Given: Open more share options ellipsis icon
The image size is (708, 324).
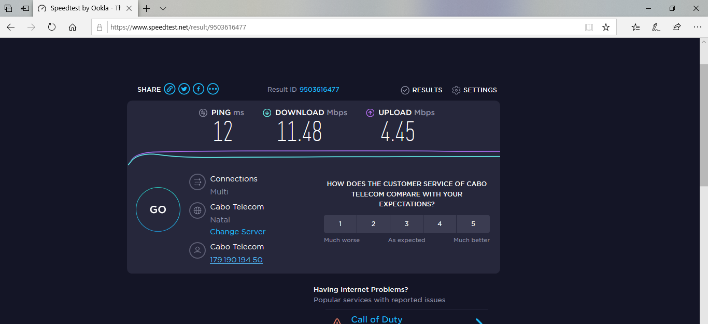Looking at the screenshot, I should point(213,89).
